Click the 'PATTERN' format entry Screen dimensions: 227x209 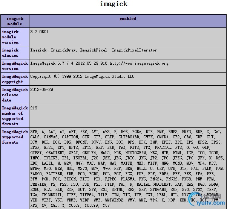(54, 174)
